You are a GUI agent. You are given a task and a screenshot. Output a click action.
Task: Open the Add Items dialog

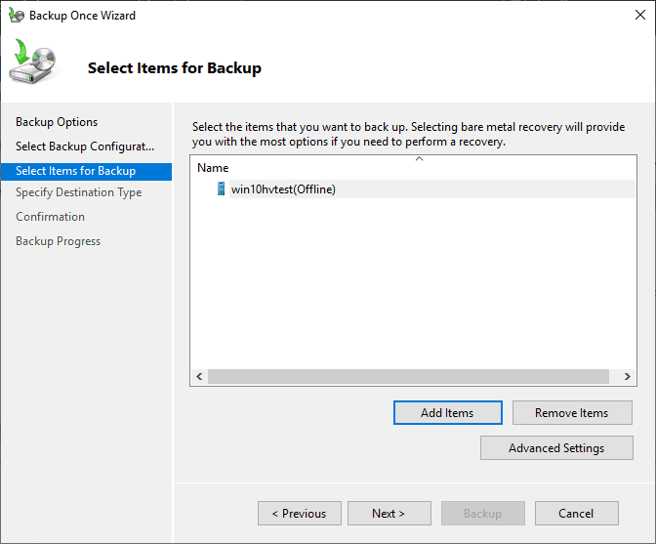pos(447,413)
